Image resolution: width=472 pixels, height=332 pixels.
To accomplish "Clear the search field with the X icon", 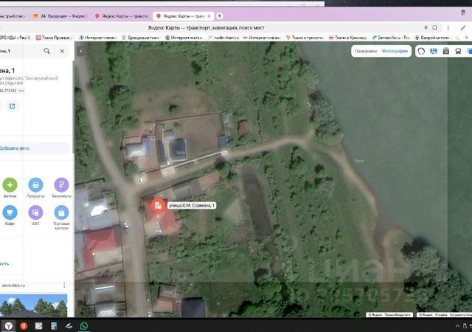I will coord(62,51).
